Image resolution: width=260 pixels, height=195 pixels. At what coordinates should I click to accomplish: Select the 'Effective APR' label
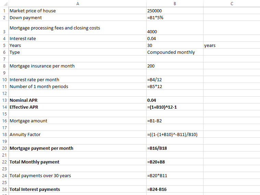coord(78,107)
